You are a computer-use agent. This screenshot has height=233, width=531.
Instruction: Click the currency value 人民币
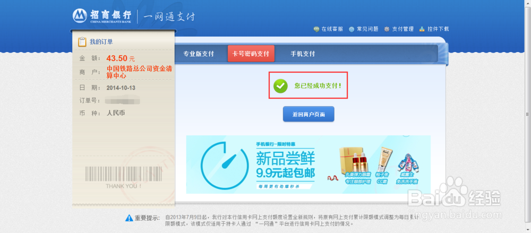116,113
